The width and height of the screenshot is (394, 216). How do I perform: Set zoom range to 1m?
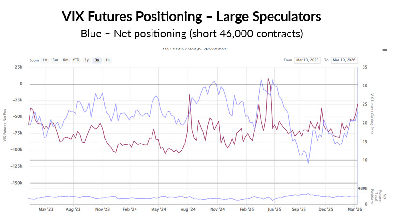[x=45, y=60]
